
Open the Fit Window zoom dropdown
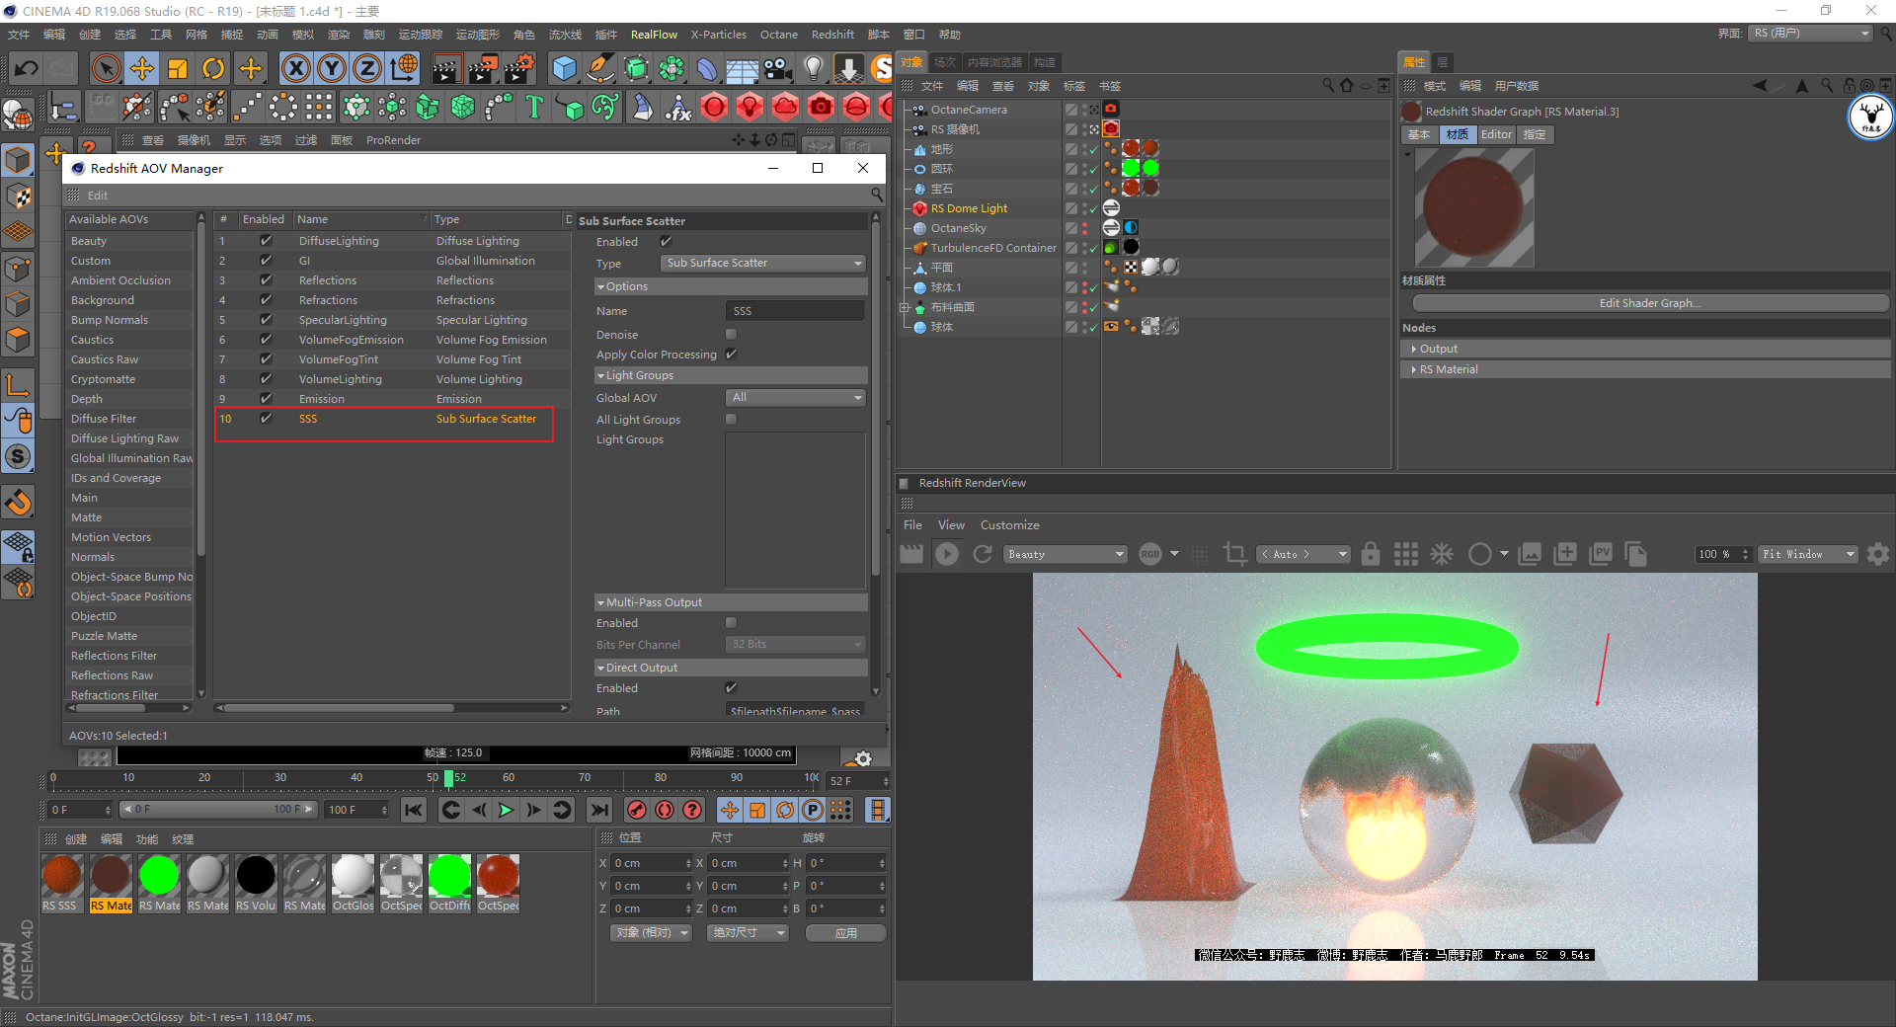tap(1808, 554)
